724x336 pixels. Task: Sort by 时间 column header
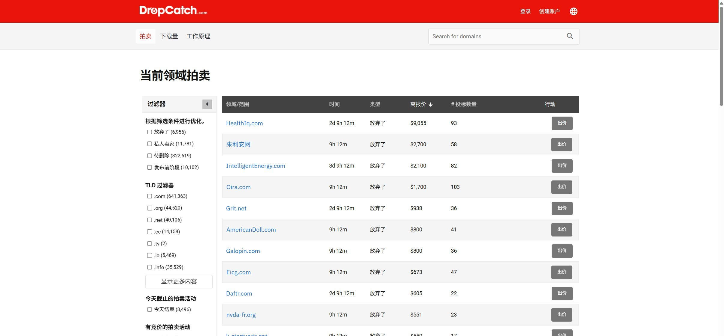[x=334, y=104]
